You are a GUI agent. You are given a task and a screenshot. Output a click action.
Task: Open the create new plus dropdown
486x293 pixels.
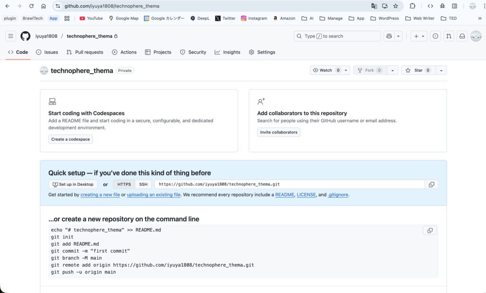point(419,36)
